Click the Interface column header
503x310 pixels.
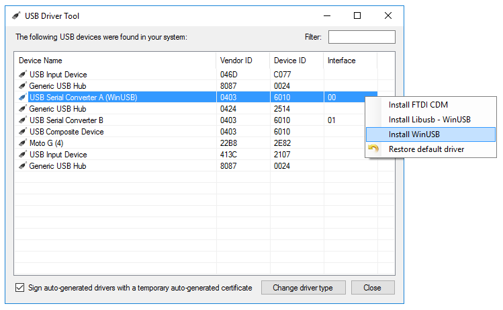click(349, 61)
